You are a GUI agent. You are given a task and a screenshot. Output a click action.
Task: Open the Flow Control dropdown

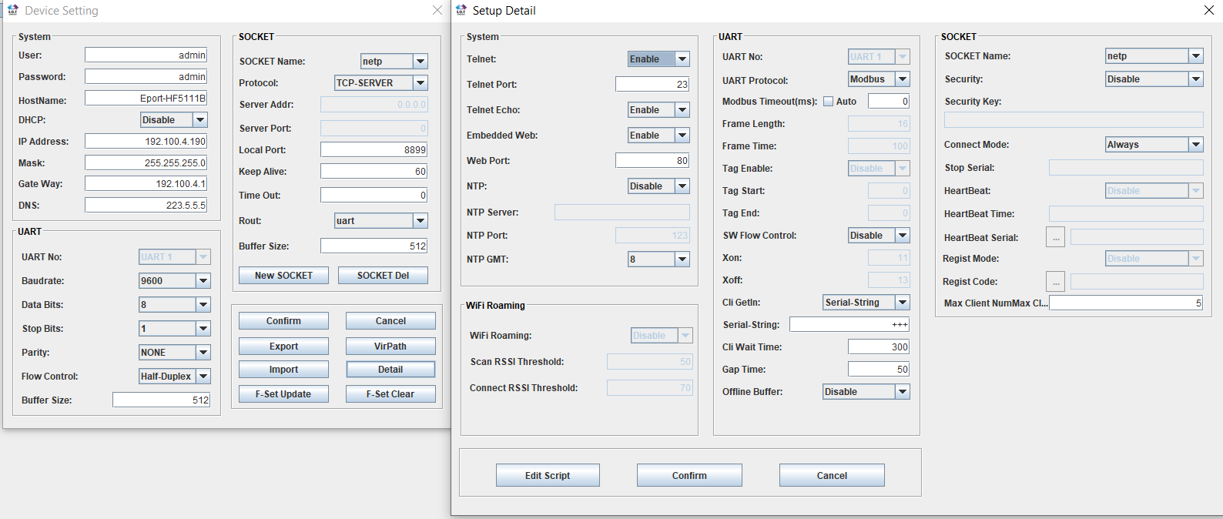(203, 377)
